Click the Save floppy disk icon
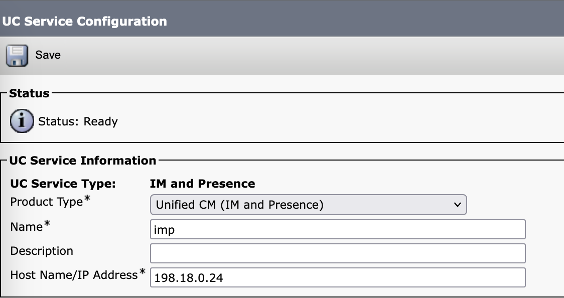The height and width of the screenshot is (298, 564). click(x=17, y=55)
